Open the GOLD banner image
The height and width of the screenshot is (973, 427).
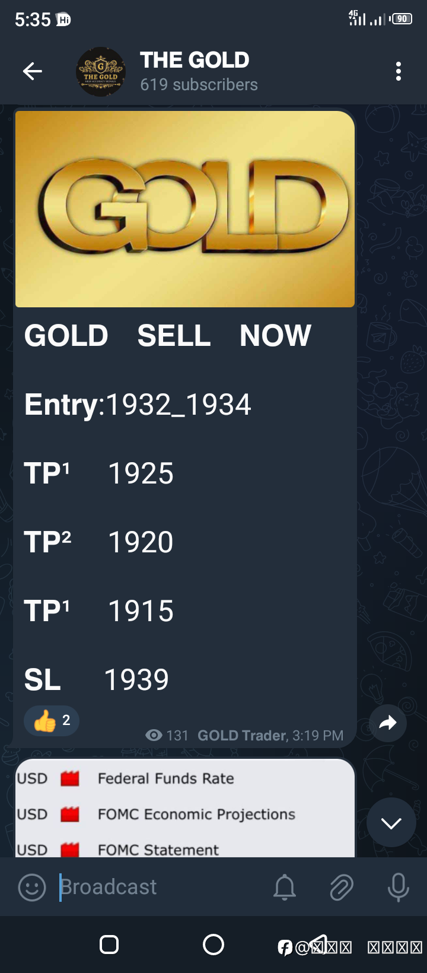(185, 209)
